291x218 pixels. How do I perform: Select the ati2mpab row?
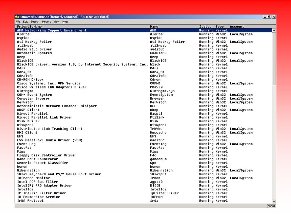[x=143, y=45]
